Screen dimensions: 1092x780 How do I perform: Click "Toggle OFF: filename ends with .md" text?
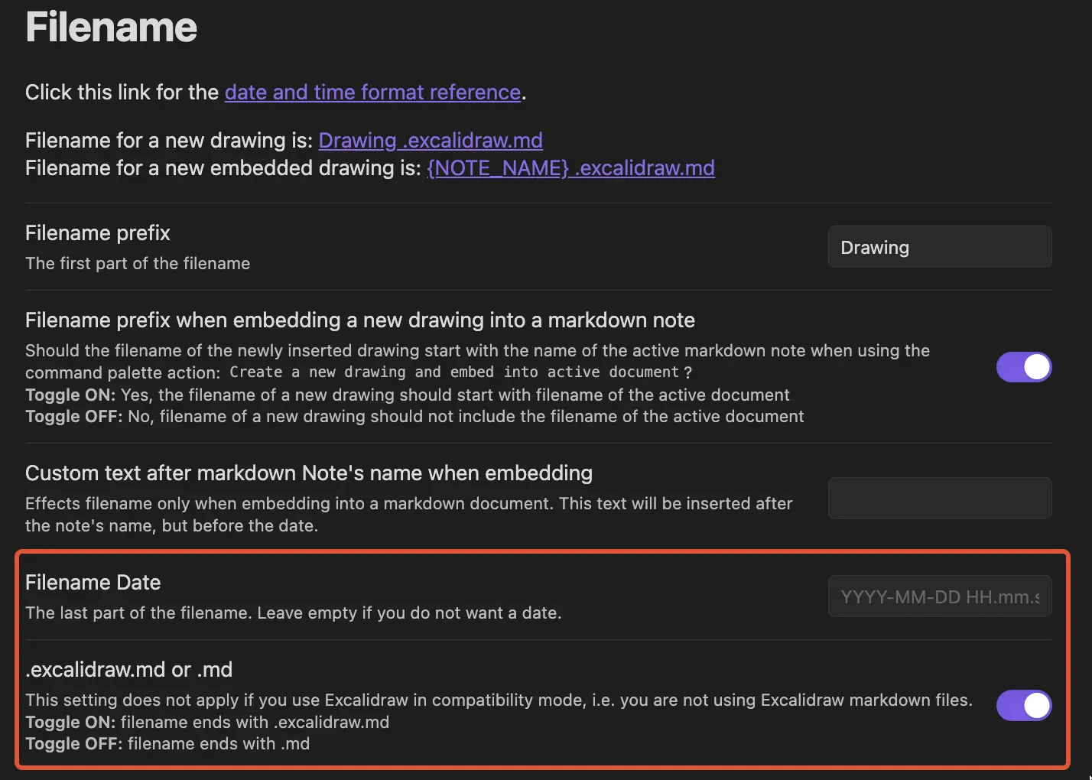(167, 743)
